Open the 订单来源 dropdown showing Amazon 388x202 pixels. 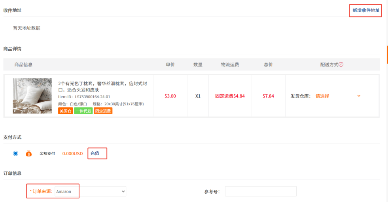click(90, 191)
